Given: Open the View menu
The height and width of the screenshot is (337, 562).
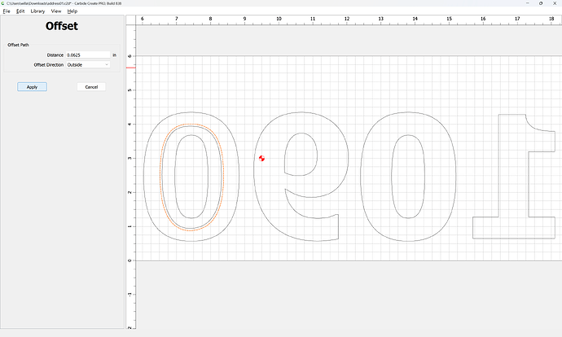Looking at the screenshot, I should click(x=56, y=11).
